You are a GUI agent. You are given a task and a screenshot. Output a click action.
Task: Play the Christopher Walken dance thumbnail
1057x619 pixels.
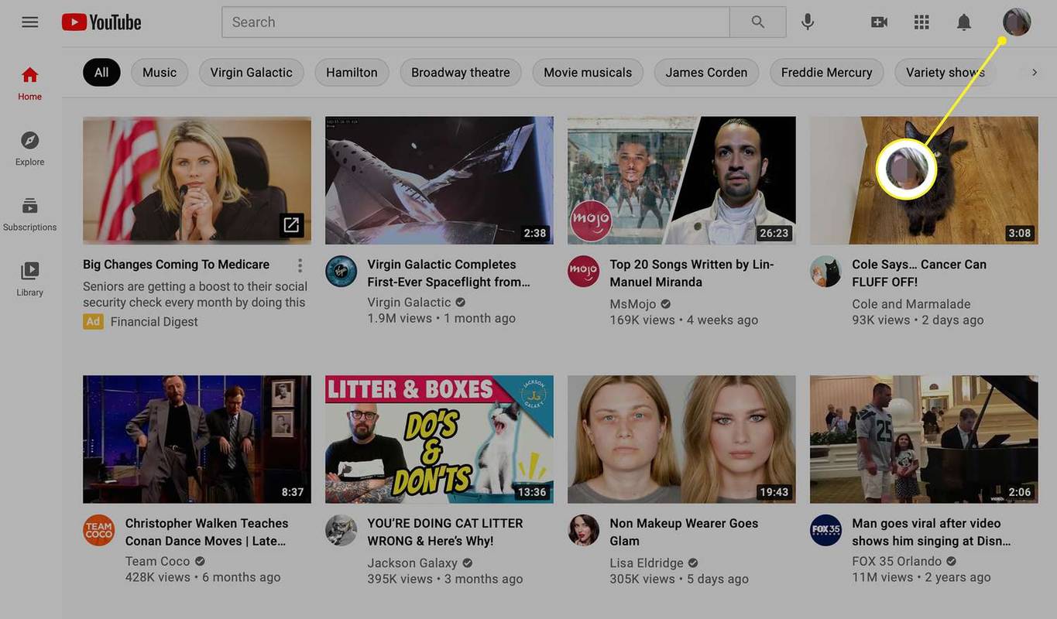click(197, 439)
